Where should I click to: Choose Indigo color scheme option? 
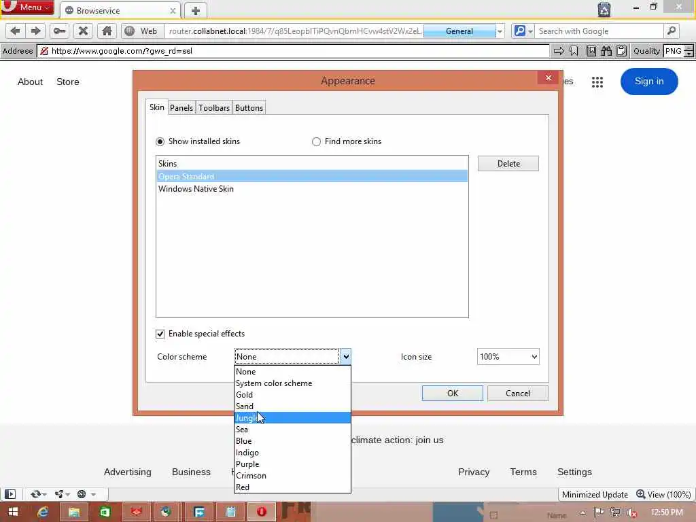pyautogui.click(x=292, y=452)
